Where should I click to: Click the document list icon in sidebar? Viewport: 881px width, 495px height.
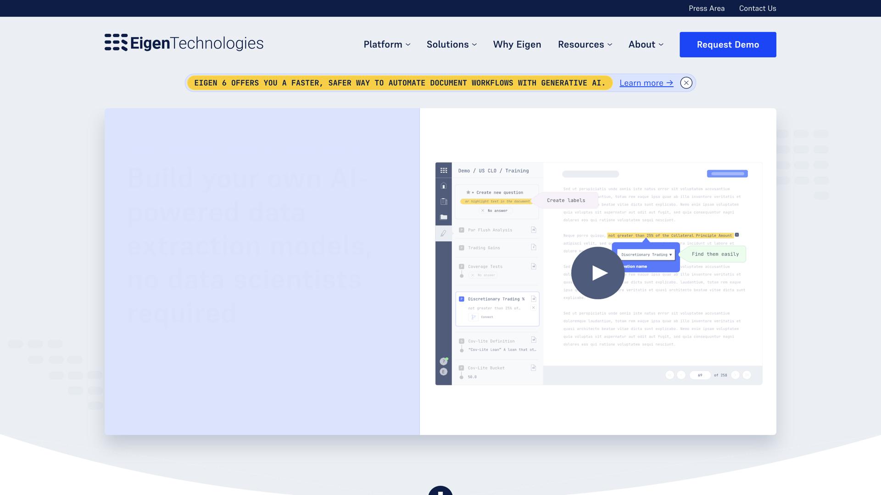pyautogui.click(x=444, y=202)
